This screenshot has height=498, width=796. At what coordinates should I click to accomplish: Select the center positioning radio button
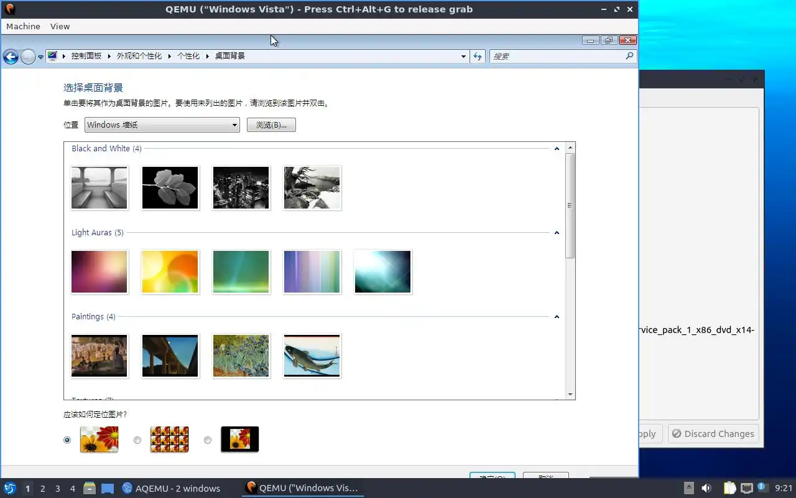click(x=208, y=440)
